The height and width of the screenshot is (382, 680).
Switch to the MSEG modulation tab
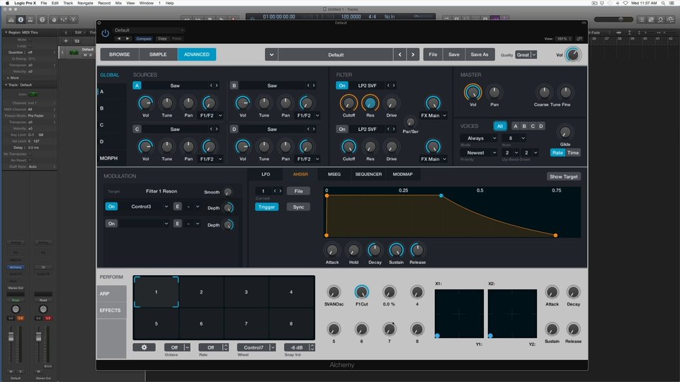click(x=334, y=174)
